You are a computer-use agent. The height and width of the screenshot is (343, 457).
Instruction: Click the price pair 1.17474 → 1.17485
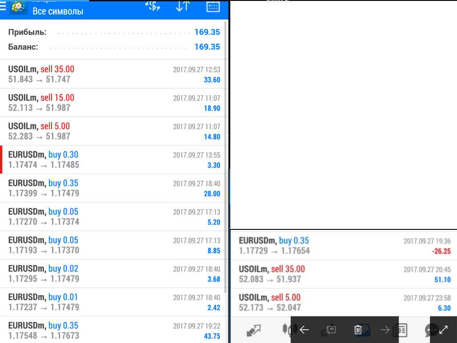click(x=44, y=165)
